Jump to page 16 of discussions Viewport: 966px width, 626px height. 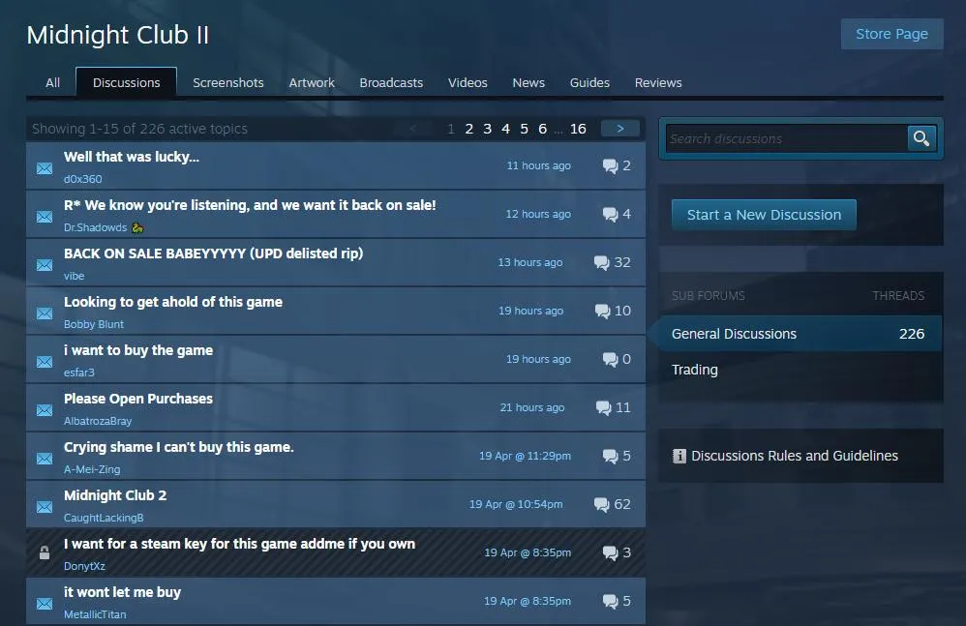tap(578, 129)
